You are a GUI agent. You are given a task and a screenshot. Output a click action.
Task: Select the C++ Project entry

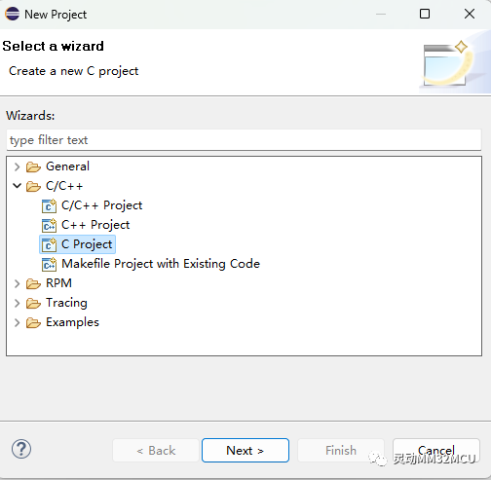point(95,225)
